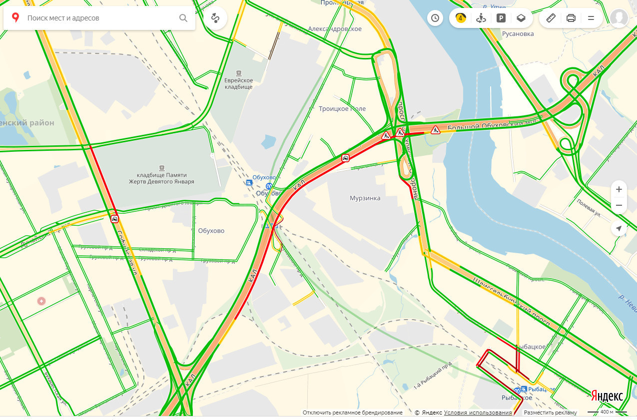The height and width of the screenshot is (420, 637).
Task: Zoom in the map
Action: 619,189
